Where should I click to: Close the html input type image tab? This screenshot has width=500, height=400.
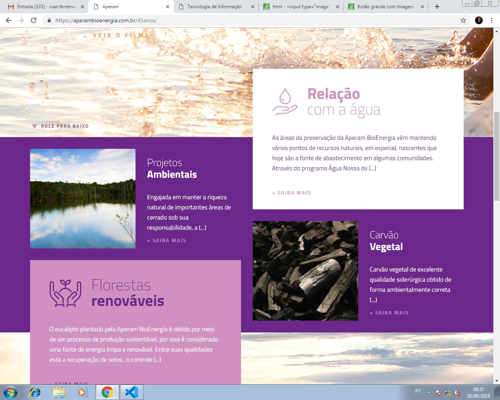coord(337,7)
